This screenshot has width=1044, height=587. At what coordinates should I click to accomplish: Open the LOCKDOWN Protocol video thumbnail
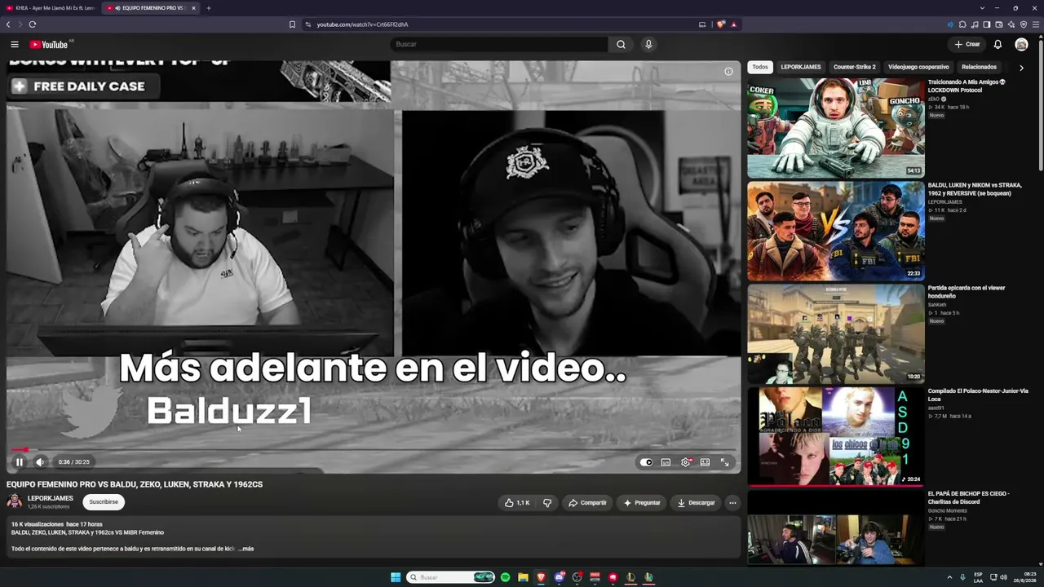[x=836, y=128]
